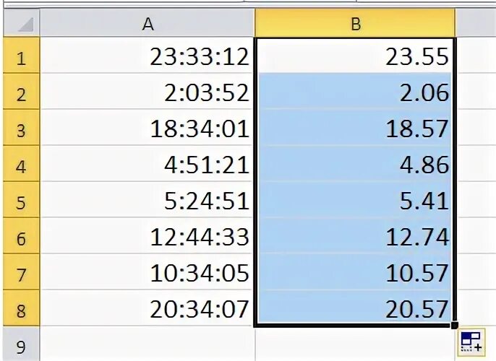Viewport: 496px width, 361px height.
Task: Select empty cell A9
Action: (x=147, y=344)
